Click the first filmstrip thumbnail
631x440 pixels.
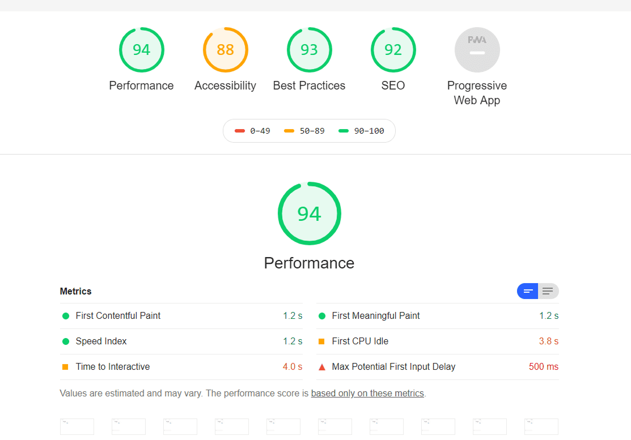point(77,427)
